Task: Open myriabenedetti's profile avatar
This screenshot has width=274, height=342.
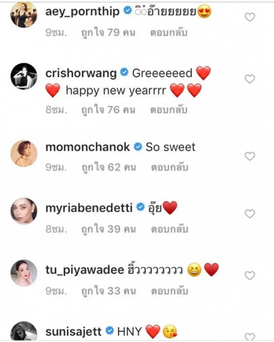Action: click(24, 211)
